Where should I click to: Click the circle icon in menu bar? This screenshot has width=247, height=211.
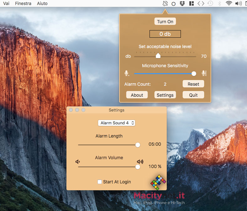[x=173, y=4]
